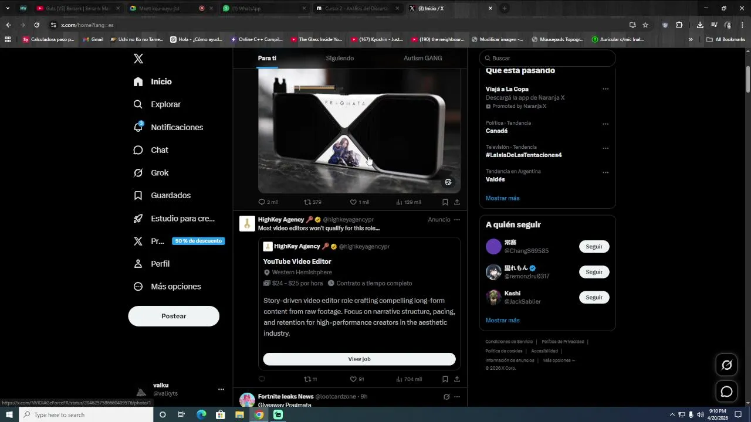Open floating messages chat button
Screen dimensions: 751x422
[x=726, y=392]
